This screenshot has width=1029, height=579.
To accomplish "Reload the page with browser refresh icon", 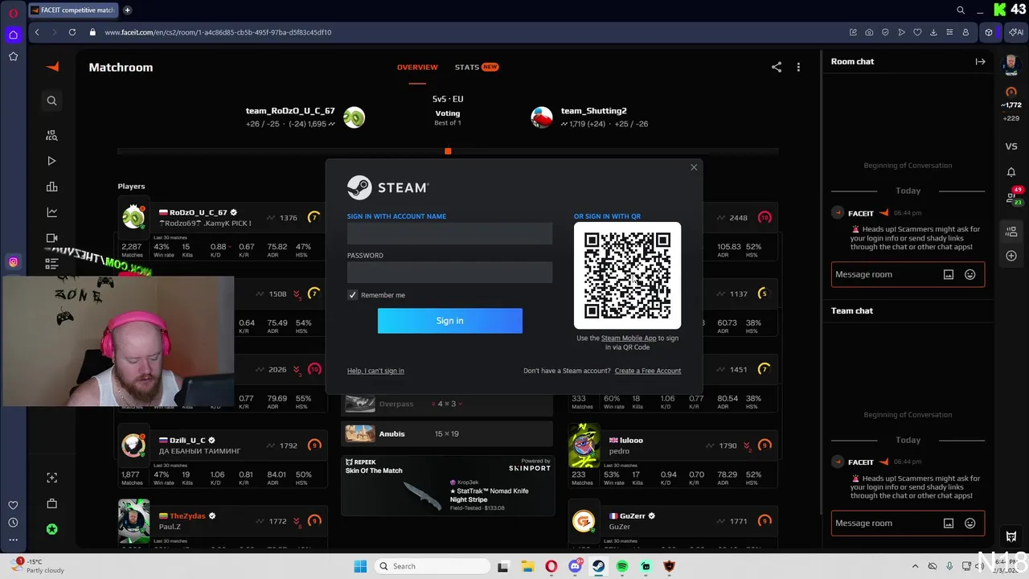I will [x=72, y=32].
